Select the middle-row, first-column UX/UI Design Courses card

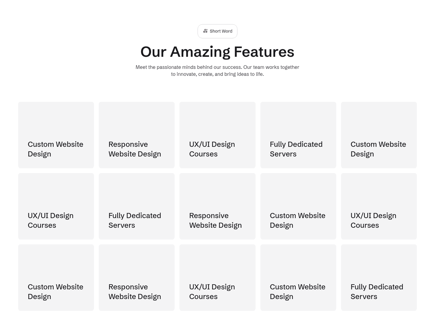coord(56,206)
